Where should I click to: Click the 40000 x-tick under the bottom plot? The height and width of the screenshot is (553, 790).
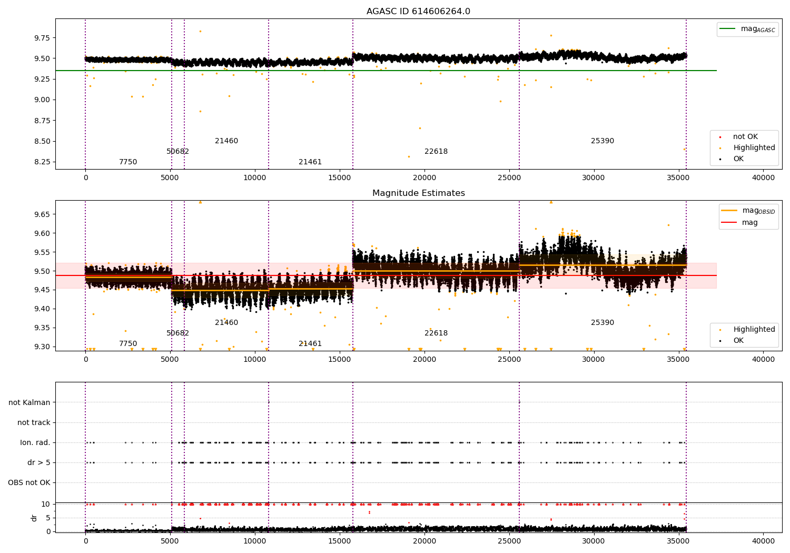[x=763, y=541]
